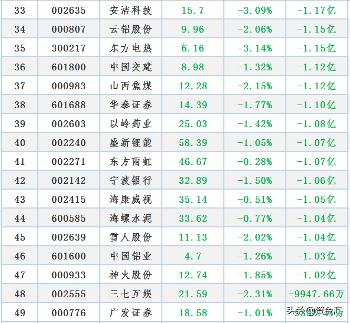350x323 pixels.
Task: Click the stock name 三七互娱
Action: [131, 294]
